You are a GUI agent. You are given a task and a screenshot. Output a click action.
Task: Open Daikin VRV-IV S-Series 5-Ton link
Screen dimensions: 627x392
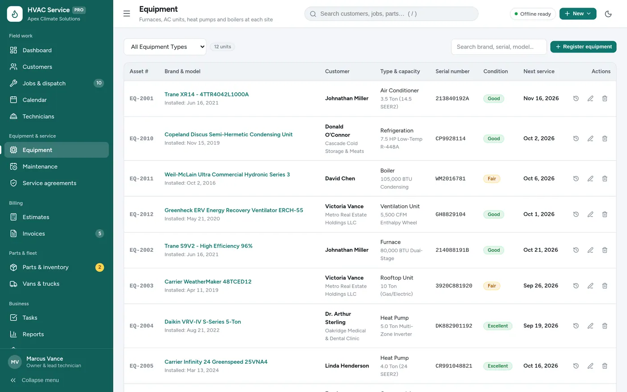[202, 322]
